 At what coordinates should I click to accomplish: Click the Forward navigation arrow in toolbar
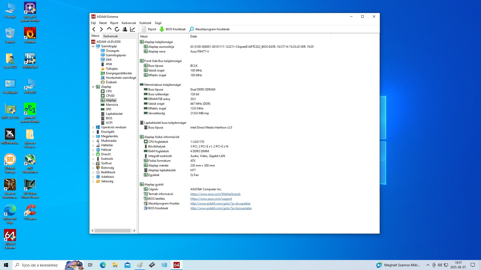click(x=101, y=29)
